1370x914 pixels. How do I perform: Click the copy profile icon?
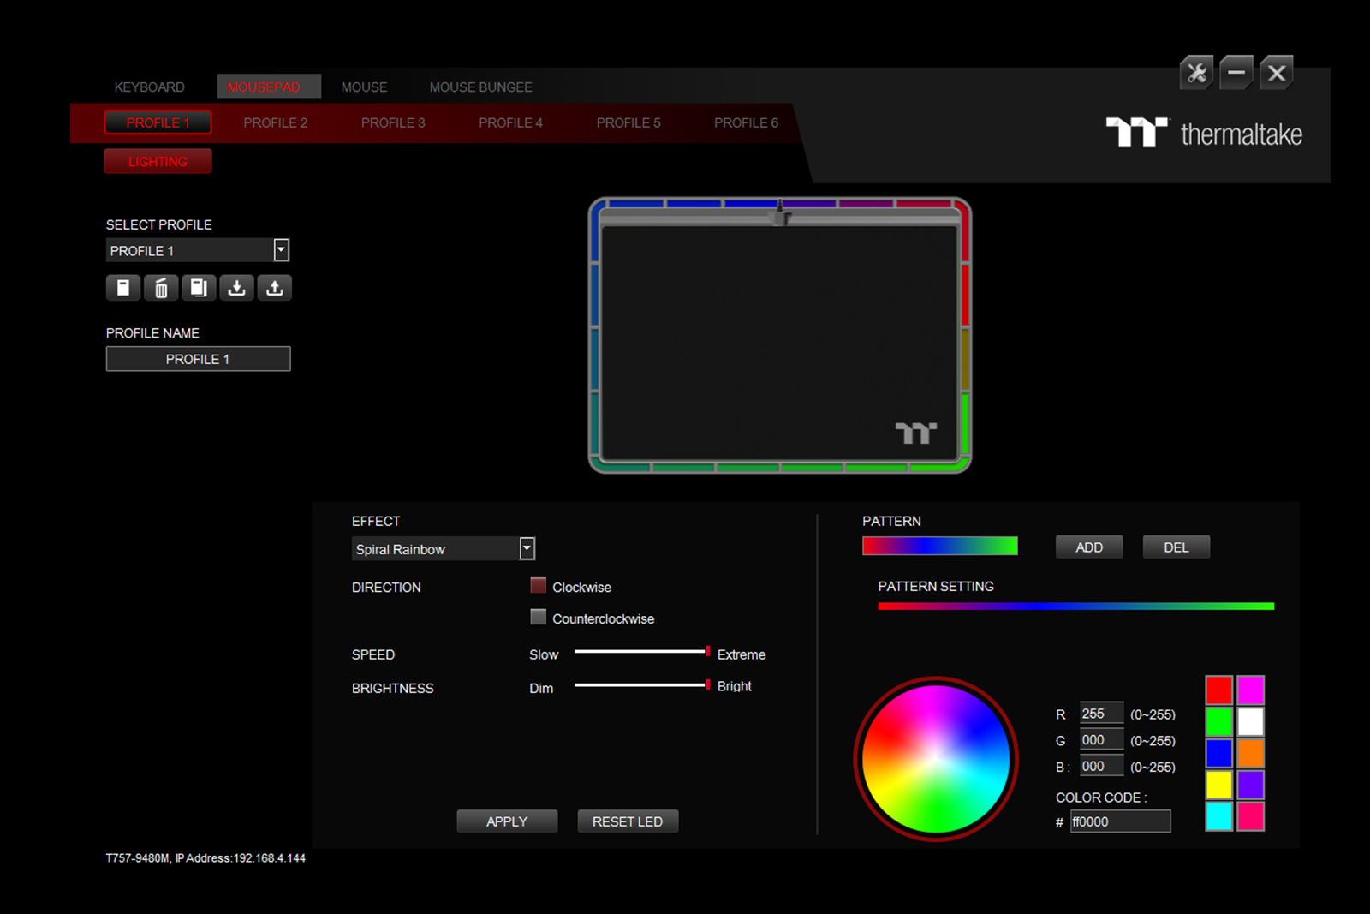(x=199, y=288)
